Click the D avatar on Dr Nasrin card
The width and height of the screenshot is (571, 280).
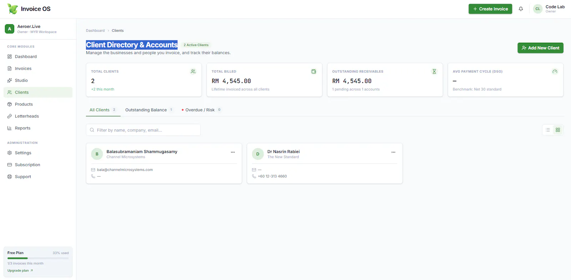click(258, 154)
